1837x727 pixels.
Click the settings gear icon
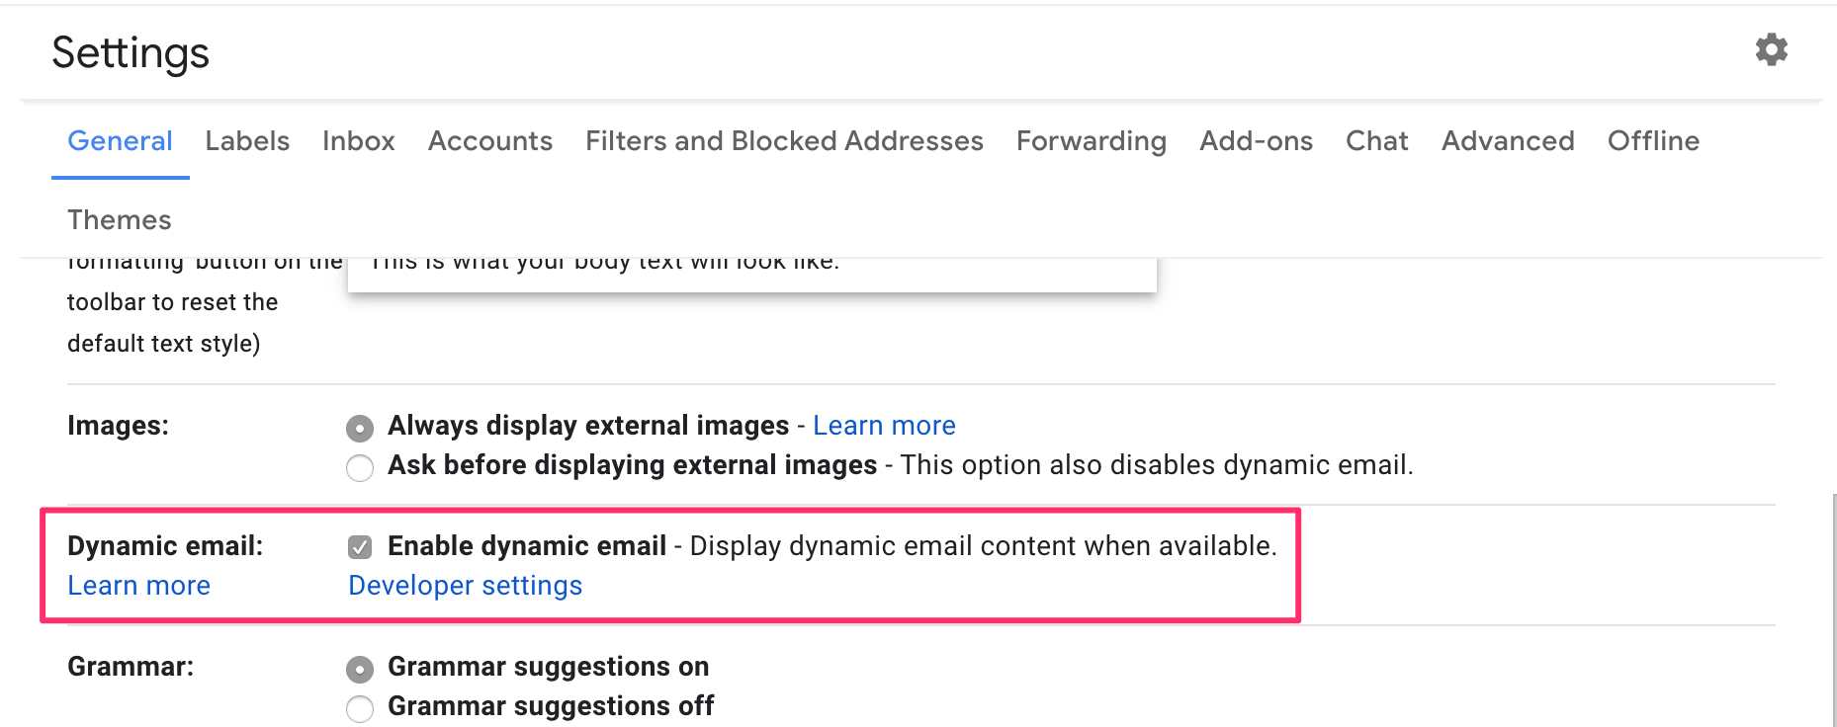pyautogui.click(x=1771, y=49)
